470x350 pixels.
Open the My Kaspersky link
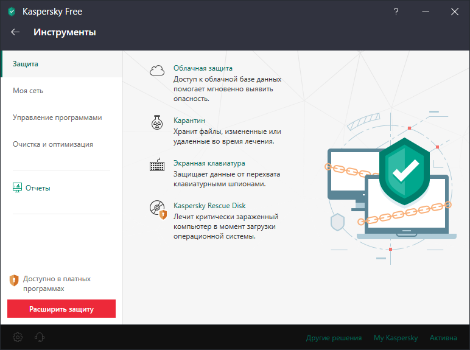pos(396,338)
